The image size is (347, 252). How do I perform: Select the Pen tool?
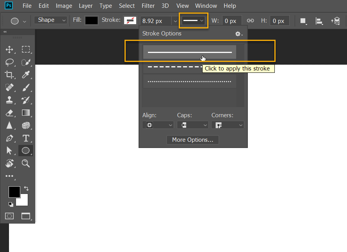click(x=9, y=138)
